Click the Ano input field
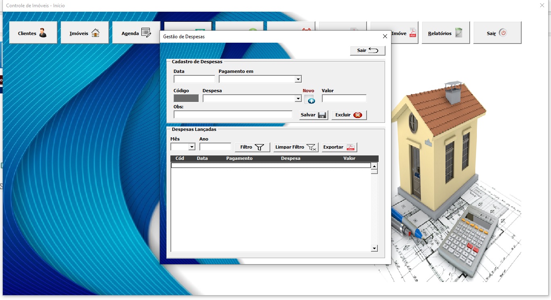551x300 pixels. point(215,147)
